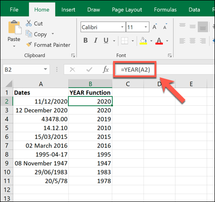Increase font size with larger A icon

pyautogui.click(x=155, y=27)
